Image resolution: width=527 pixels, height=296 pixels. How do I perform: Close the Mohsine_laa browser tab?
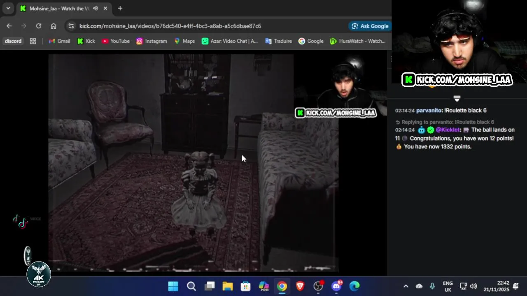(x=105, y=8)
